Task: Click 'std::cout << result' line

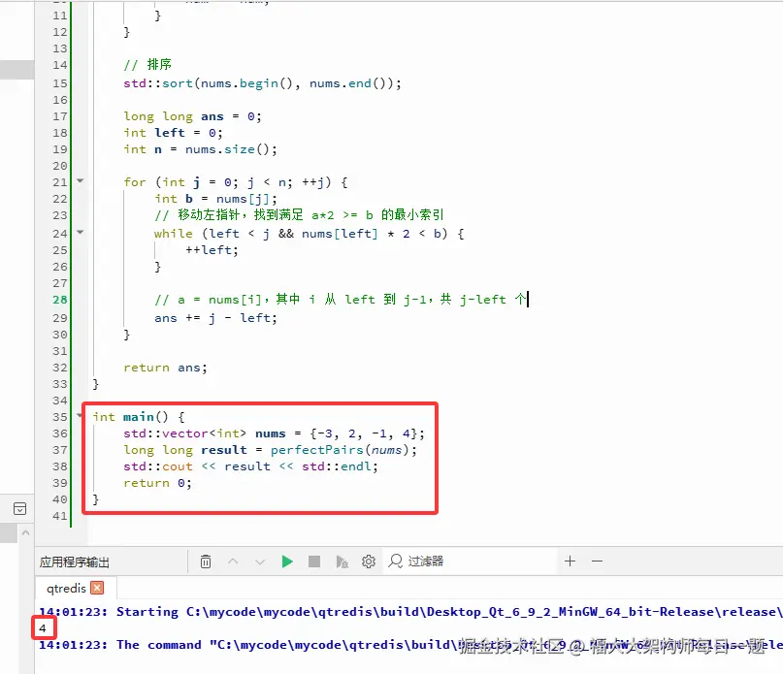Action: point(250,466)
